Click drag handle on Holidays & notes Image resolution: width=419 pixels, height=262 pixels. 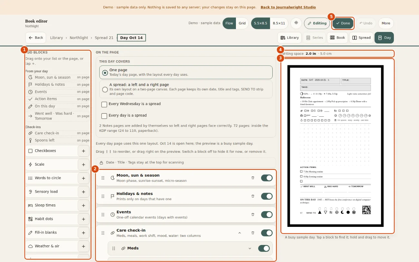tap(103, 196)
